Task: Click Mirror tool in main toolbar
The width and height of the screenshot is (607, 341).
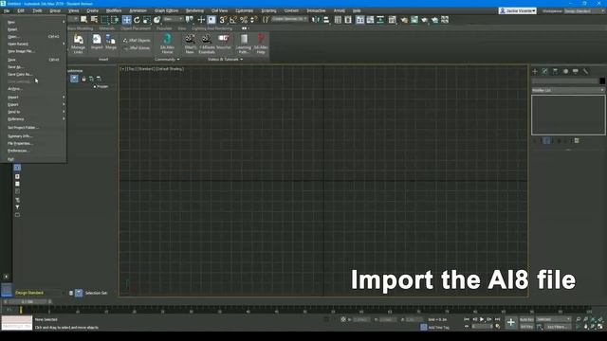Action: [316, 19]
